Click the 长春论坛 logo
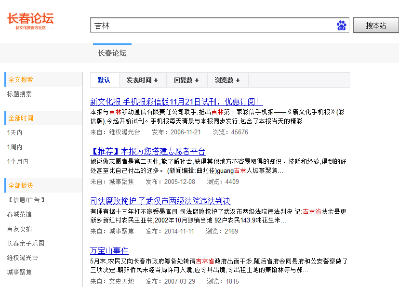The image size is (399, 287). click(x=30, y=21)
